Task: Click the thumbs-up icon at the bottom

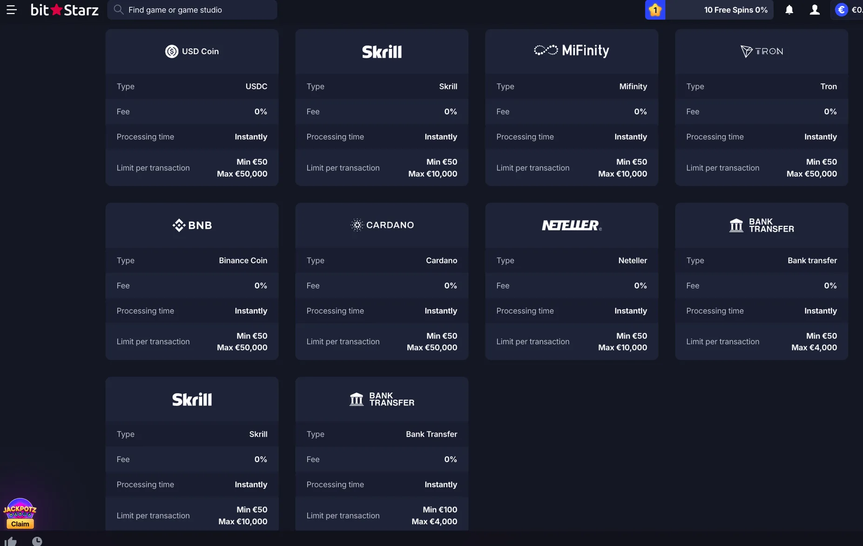Action: [11, 541]
